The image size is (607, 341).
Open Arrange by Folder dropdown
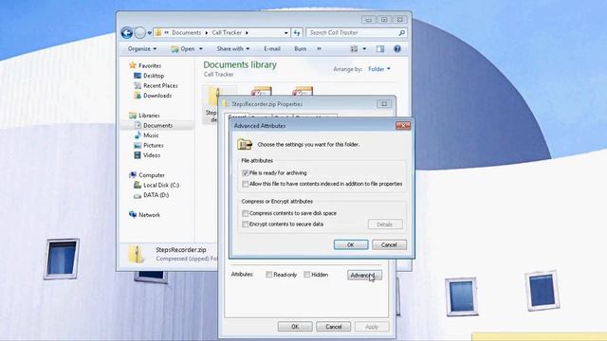pos(379,69)
